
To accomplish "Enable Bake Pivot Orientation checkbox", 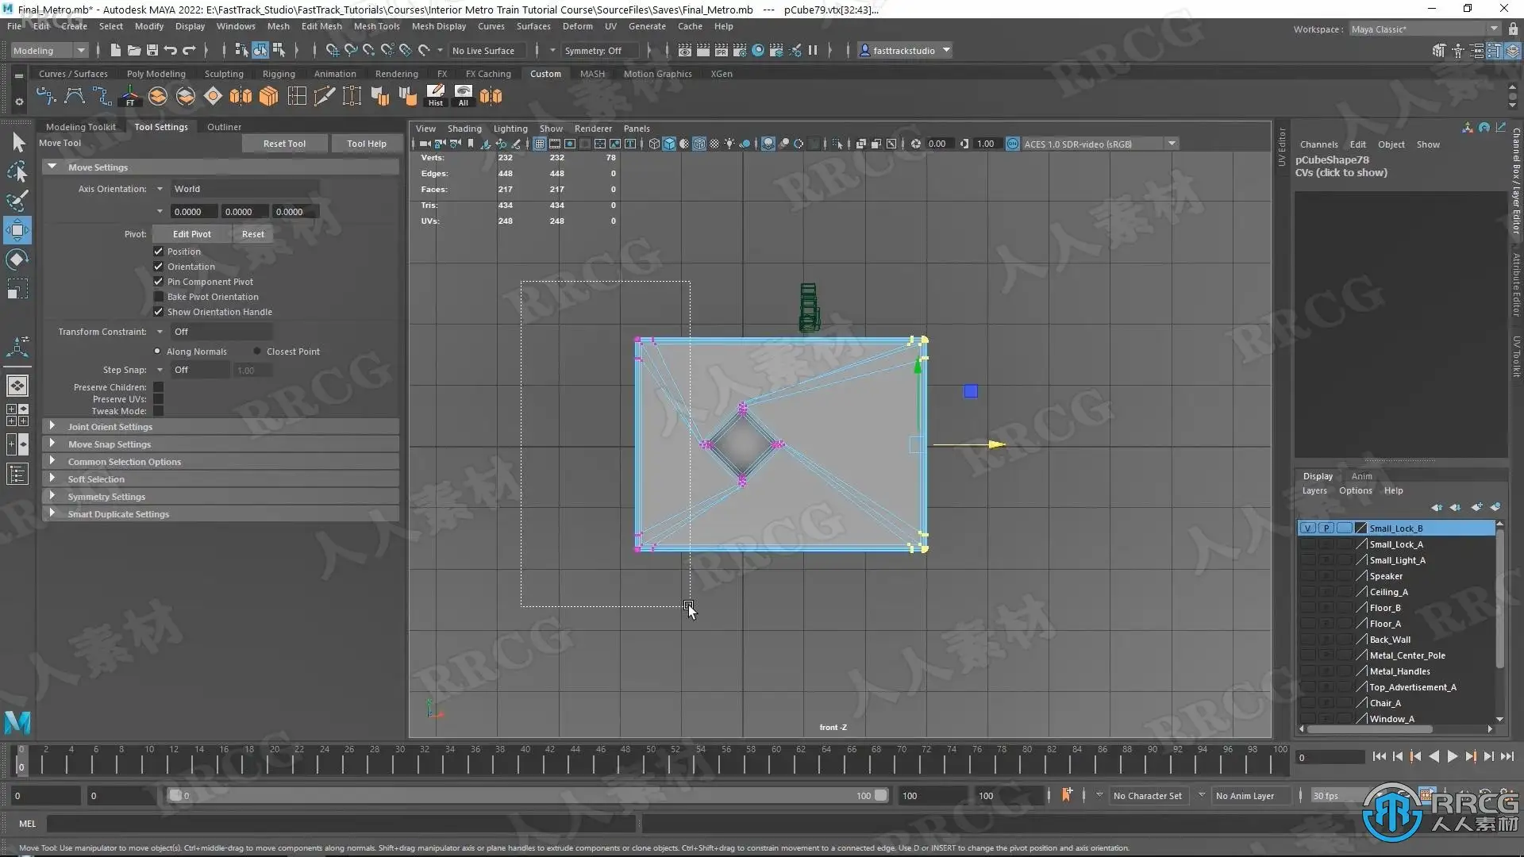I will [158, 297].
